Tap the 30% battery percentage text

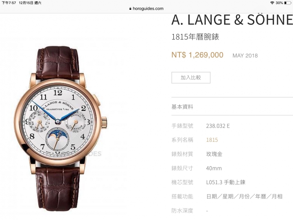pyautogui.click(x=279, y=3)
